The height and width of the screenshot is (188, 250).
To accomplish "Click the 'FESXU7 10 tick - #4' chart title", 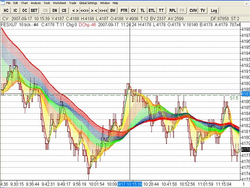I will (20, 25).
